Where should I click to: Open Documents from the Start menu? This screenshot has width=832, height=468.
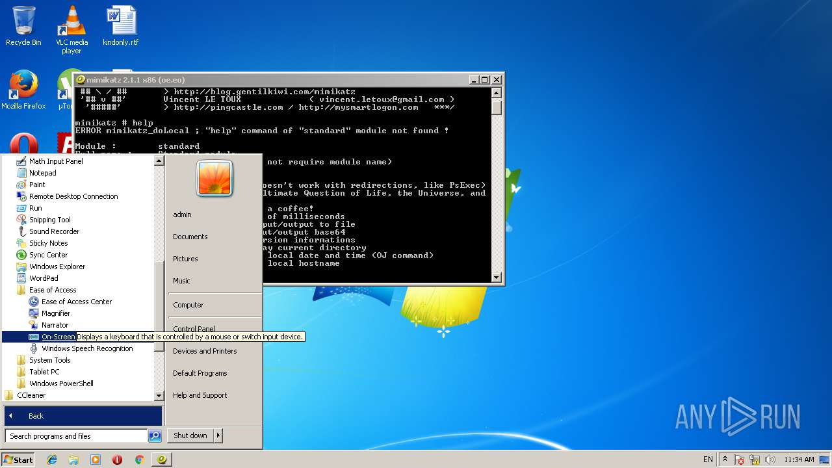point(190,237)
